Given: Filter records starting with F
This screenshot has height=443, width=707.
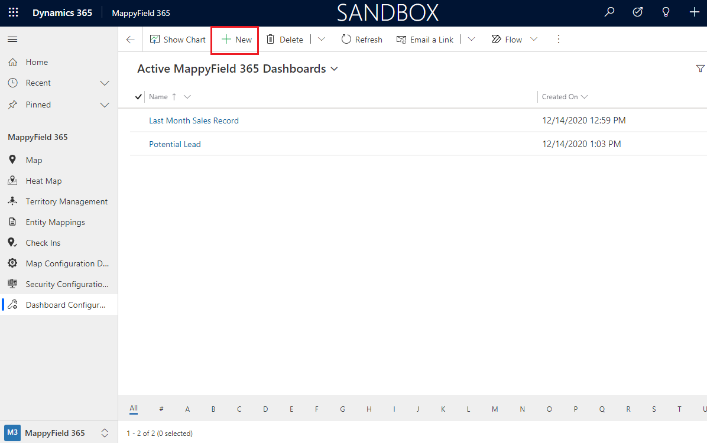Looking at the screenshot, I should (316, 409).
